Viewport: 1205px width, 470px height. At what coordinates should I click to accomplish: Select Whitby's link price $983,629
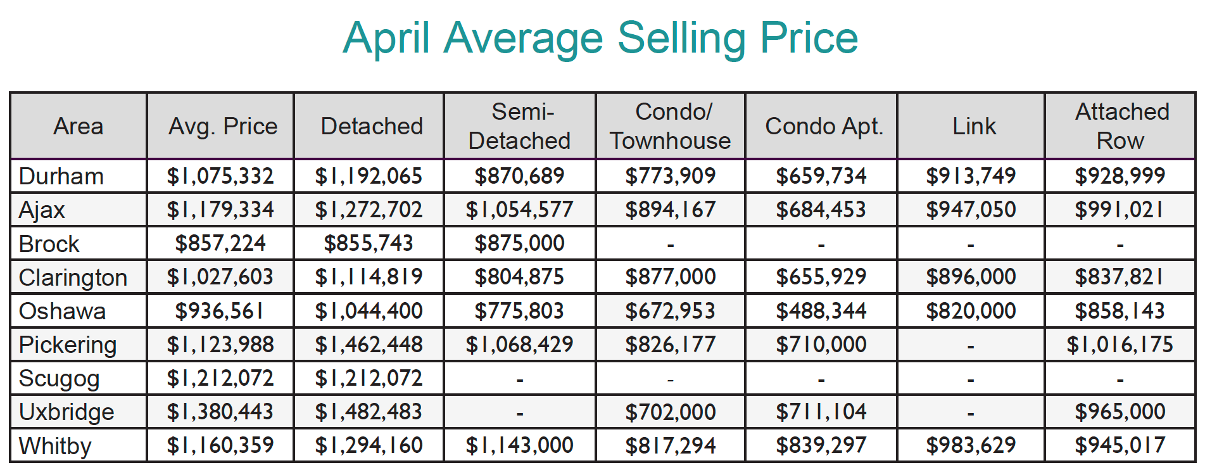pos(971,445)
